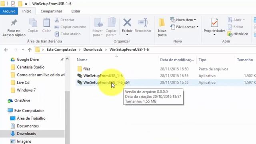Click the Fácil acesso icon
Viewport: 256px width, 144px height.
coord(172,27)
